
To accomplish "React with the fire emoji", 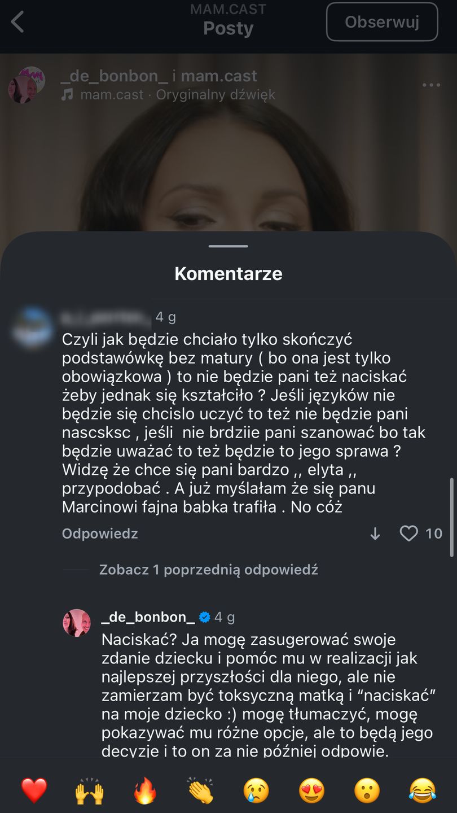I will click(x=145, y=790).
